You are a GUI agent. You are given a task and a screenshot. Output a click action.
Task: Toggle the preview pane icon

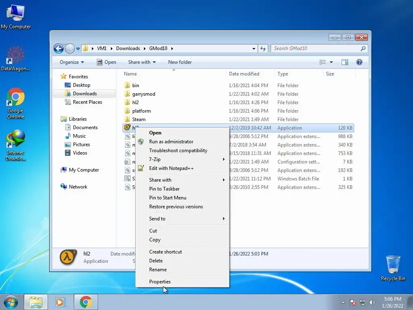344,62
